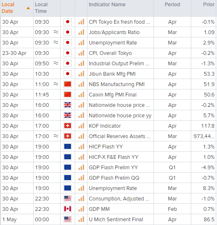The image size is (217, 225).
Task: Click the Swiss flag beside KOF Indicator
Action: 68,126
